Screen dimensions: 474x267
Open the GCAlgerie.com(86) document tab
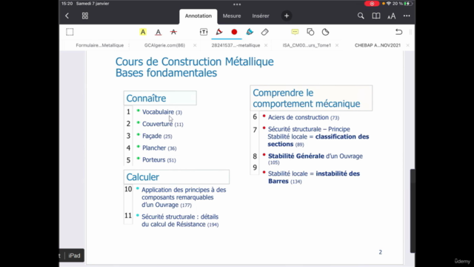tap(164, 45)
